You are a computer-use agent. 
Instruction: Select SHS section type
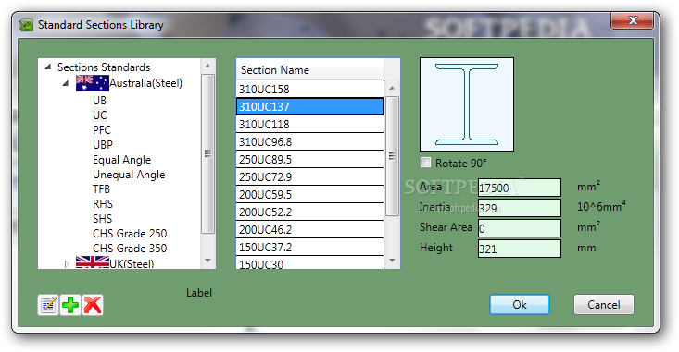tap(102, 218)
